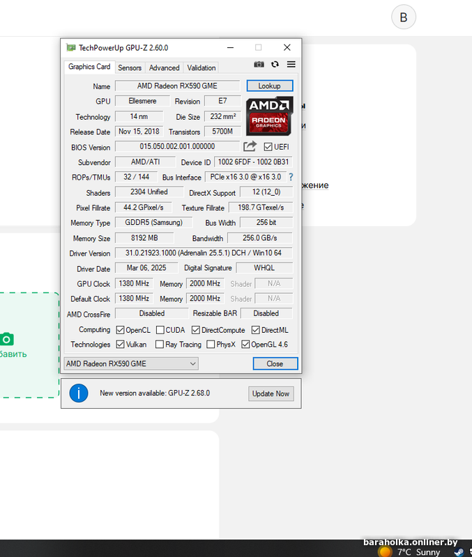
Task: Click the green camera add-photo icon
Action: pos(7,339)
